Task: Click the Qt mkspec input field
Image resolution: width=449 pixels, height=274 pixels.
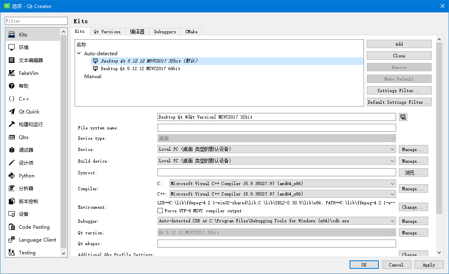Action: tap(277, 244)
